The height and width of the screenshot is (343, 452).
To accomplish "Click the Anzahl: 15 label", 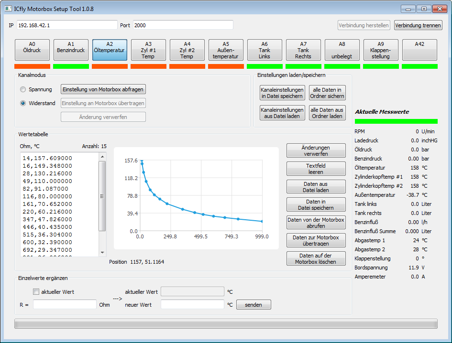I will [x=94, y=146].
